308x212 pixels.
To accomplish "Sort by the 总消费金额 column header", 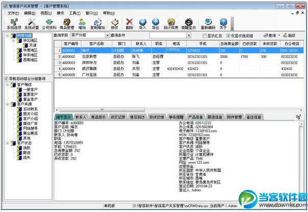I will (229, 44).
